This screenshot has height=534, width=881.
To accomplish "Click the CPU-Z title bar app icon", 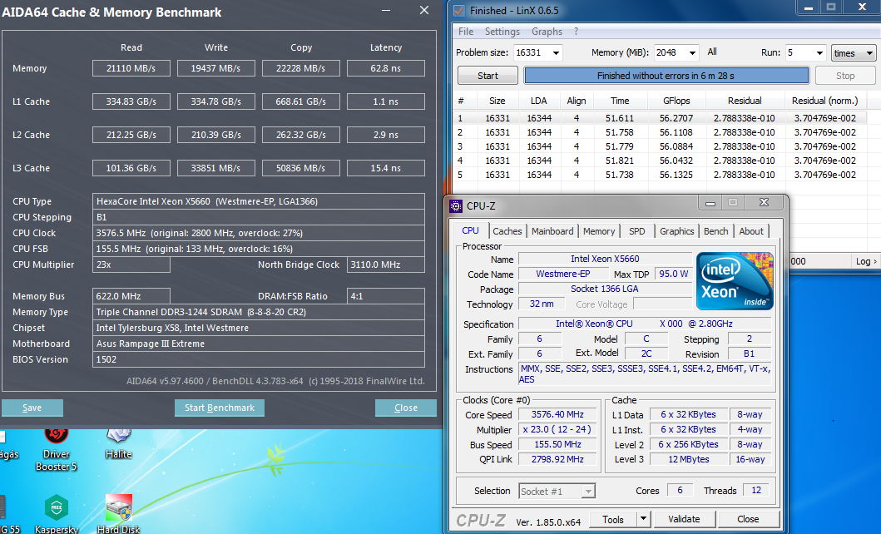I will tap(456, 205).
